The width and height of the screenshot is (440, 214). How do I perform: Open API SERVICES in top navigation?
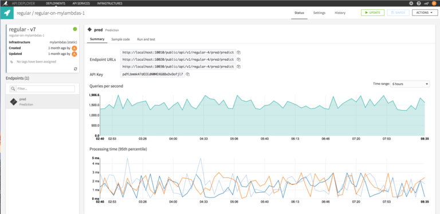[81, 3]
